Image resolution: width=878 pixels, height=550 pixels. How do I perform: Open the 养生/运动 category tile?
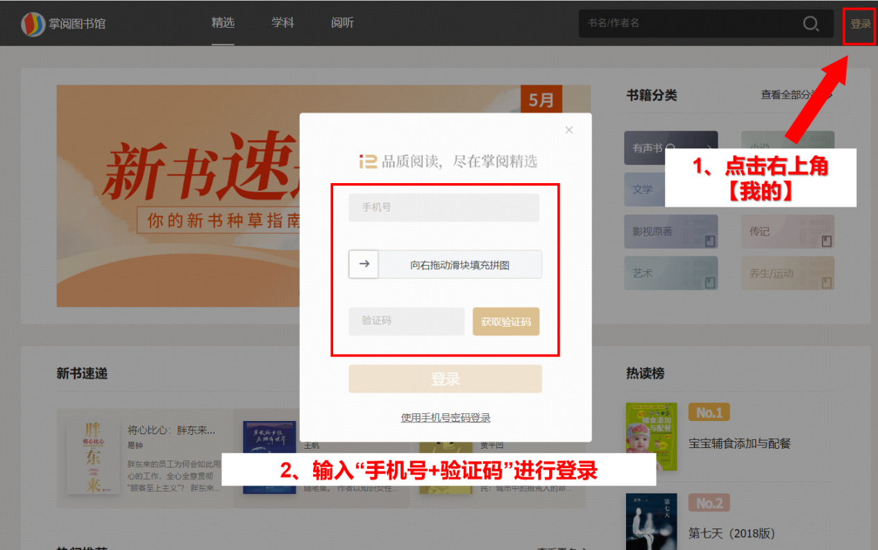pos(787,273)
